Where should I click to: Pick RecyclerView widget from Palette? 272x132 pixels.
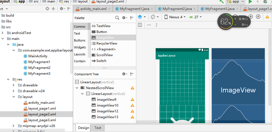pyautogui.click(x=113, y=43)
